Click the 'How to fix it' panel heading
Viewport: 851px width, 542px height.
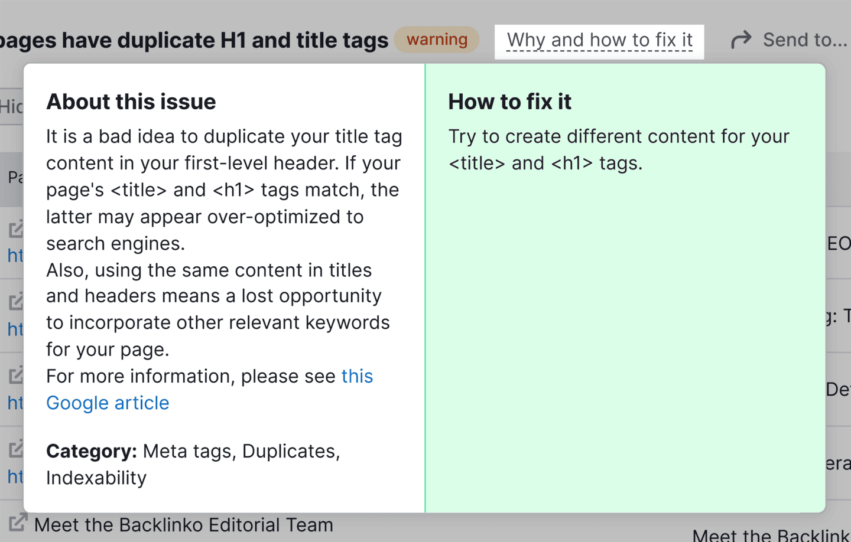[x=510, y=102]
